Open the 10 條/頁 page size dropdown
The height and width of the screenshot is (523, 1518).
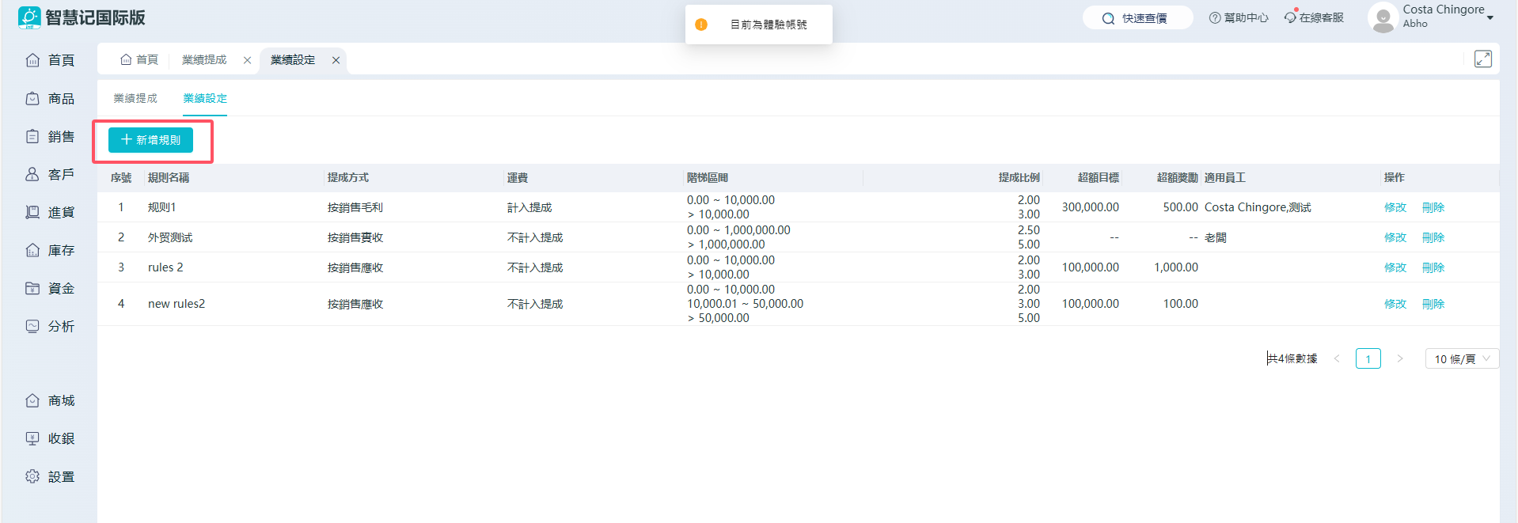click(x=1461, y=358)
